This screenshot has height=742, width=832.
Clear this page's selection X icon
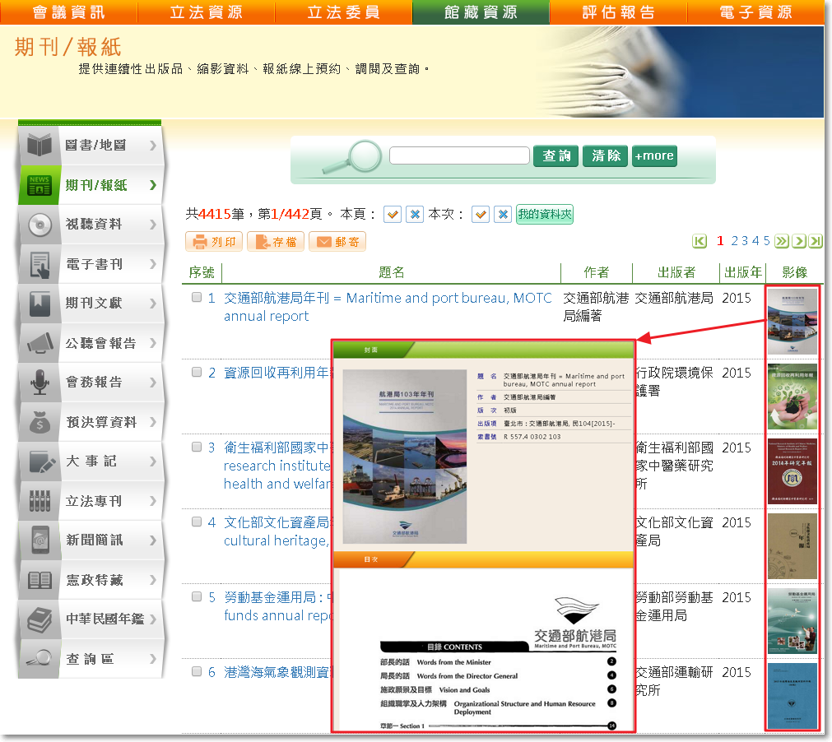[416, 214]
